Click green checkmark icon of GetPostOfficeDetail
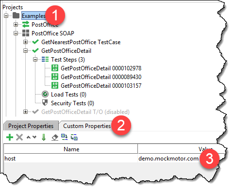This screenshot has width=236, height=192. [35, 50]
